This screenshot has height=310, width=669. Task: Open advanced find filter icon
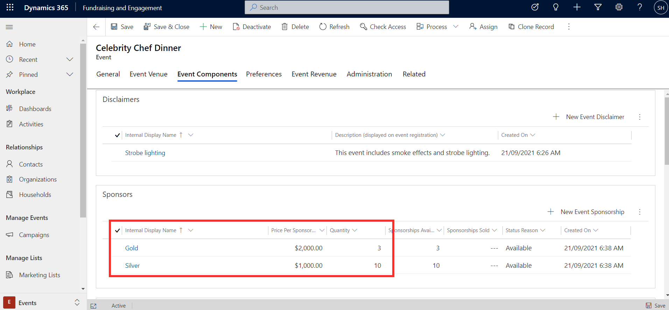point(598,7)
